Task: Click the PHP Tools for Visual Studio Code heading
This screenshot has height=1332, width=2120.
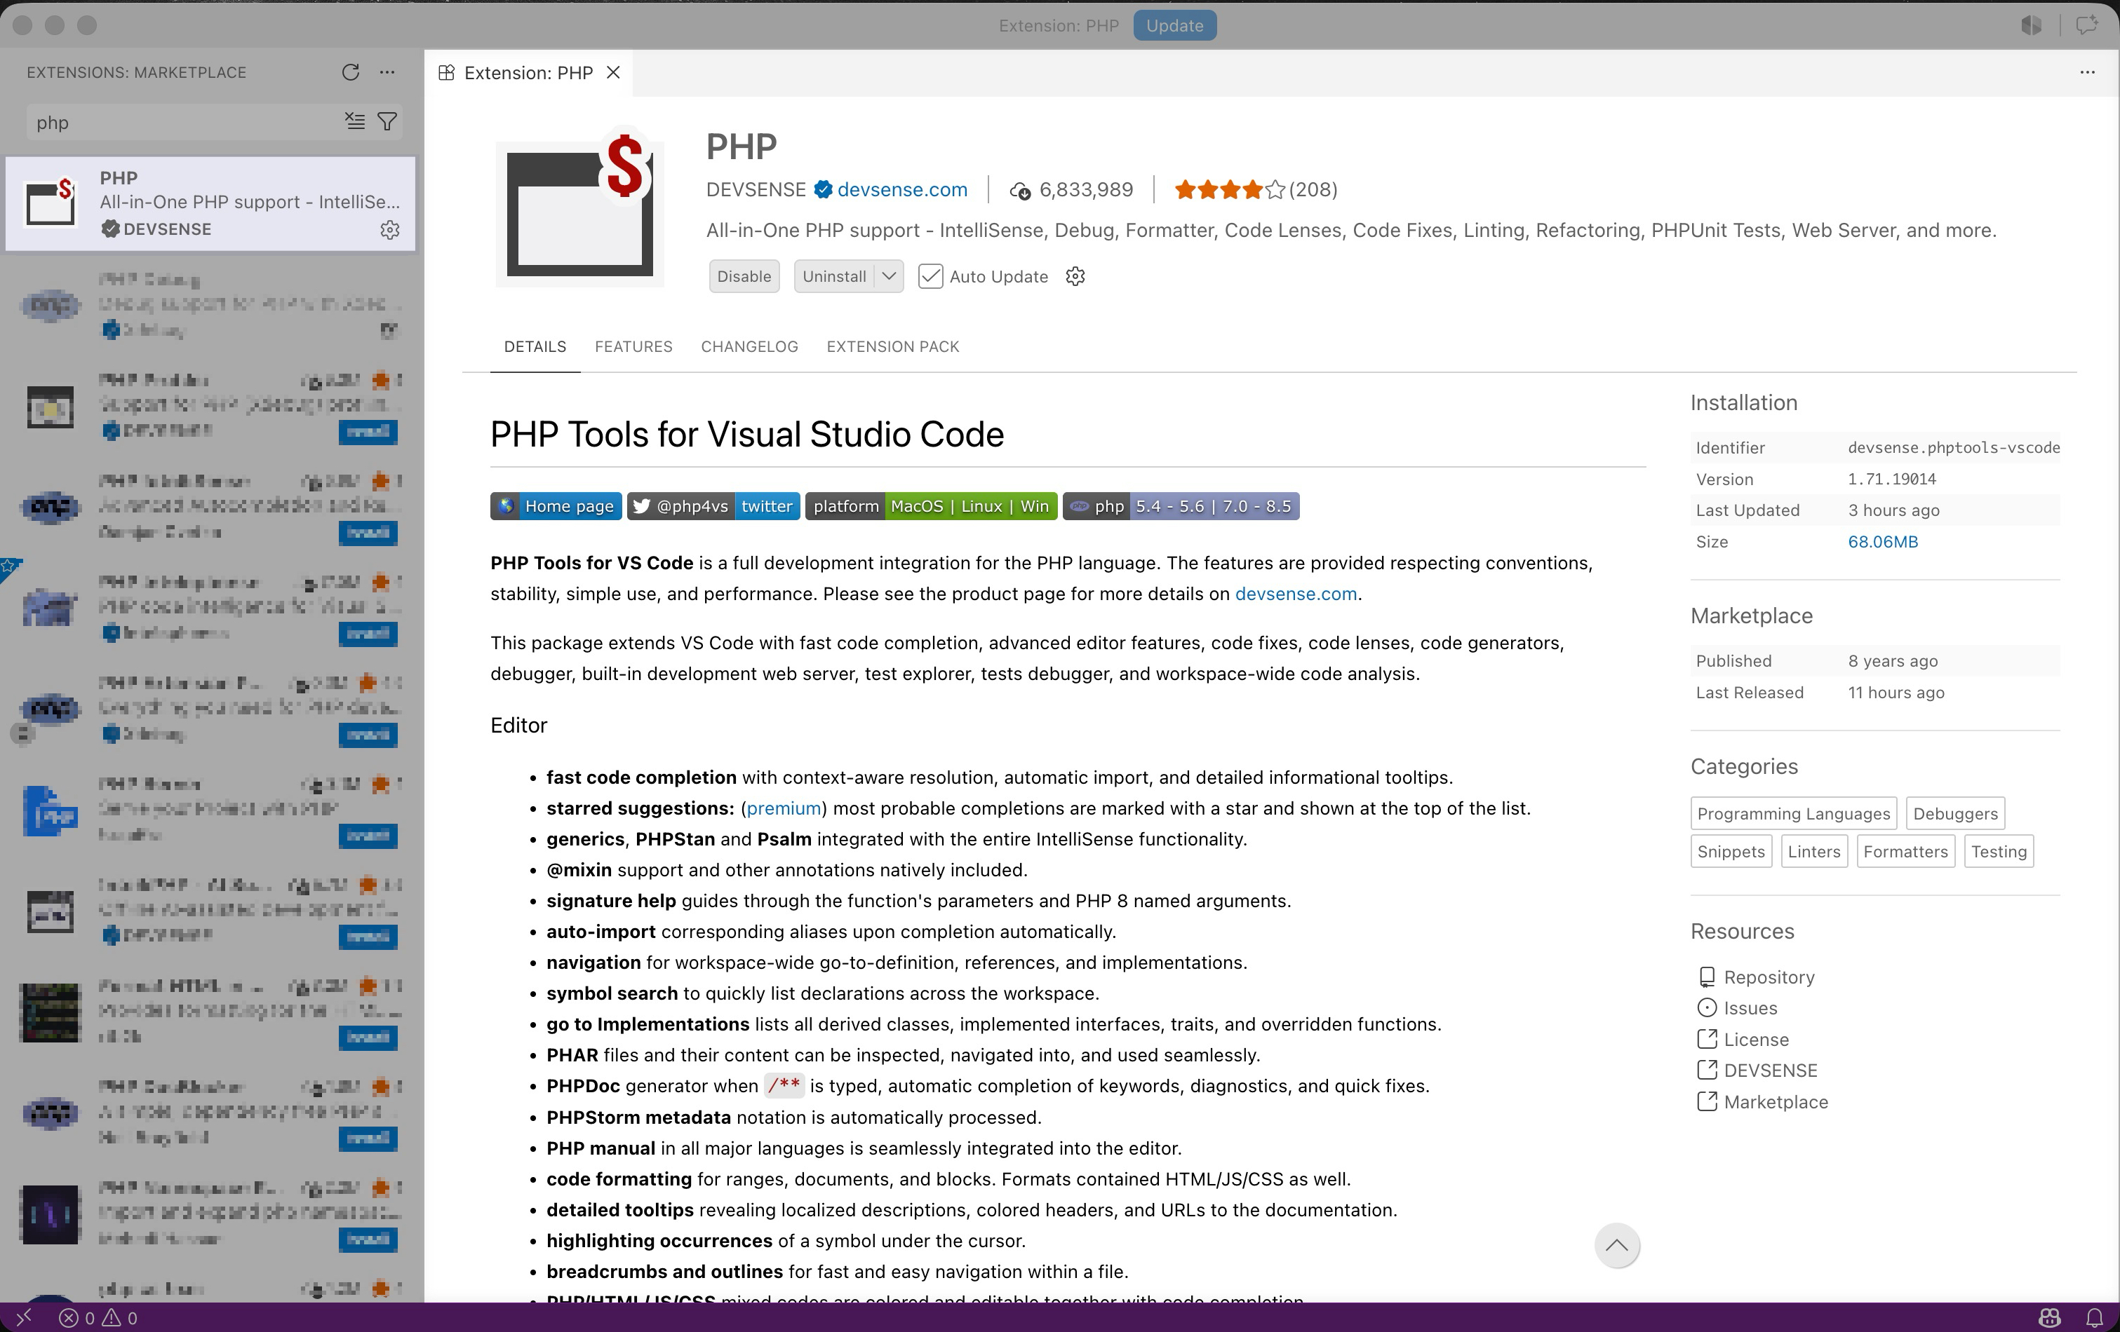Action: coord(746,435)
